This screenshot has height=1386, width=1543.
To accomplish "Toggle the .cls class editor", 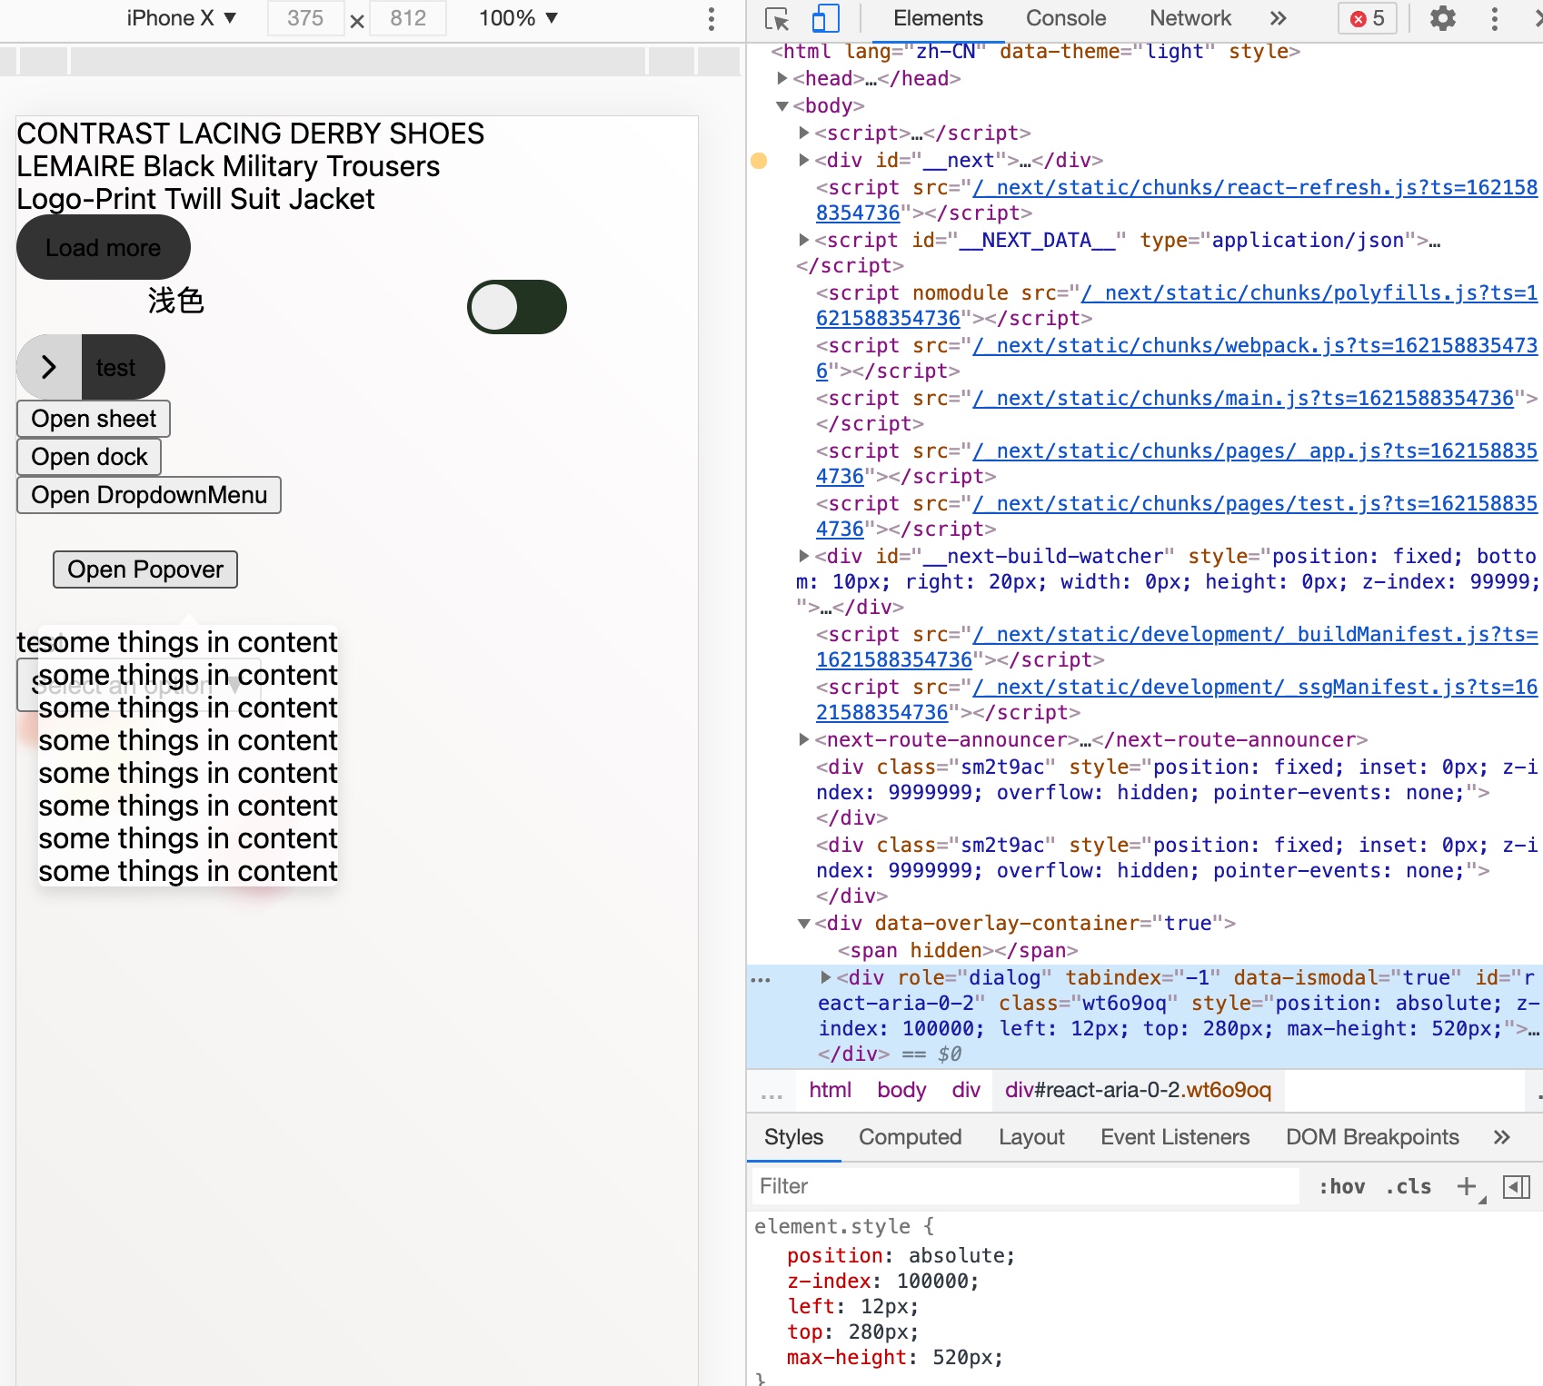I will tap(1407, 1185).
